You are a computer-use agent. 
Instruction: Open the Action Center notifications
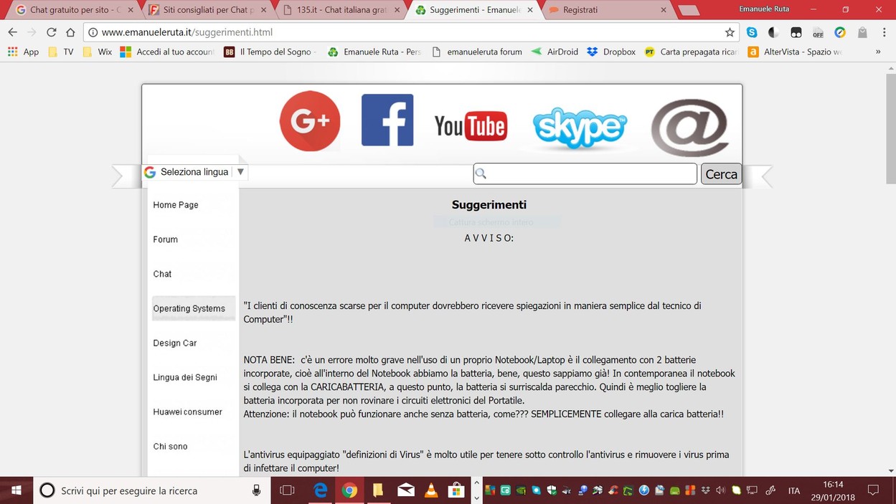[x=873, y=490]
